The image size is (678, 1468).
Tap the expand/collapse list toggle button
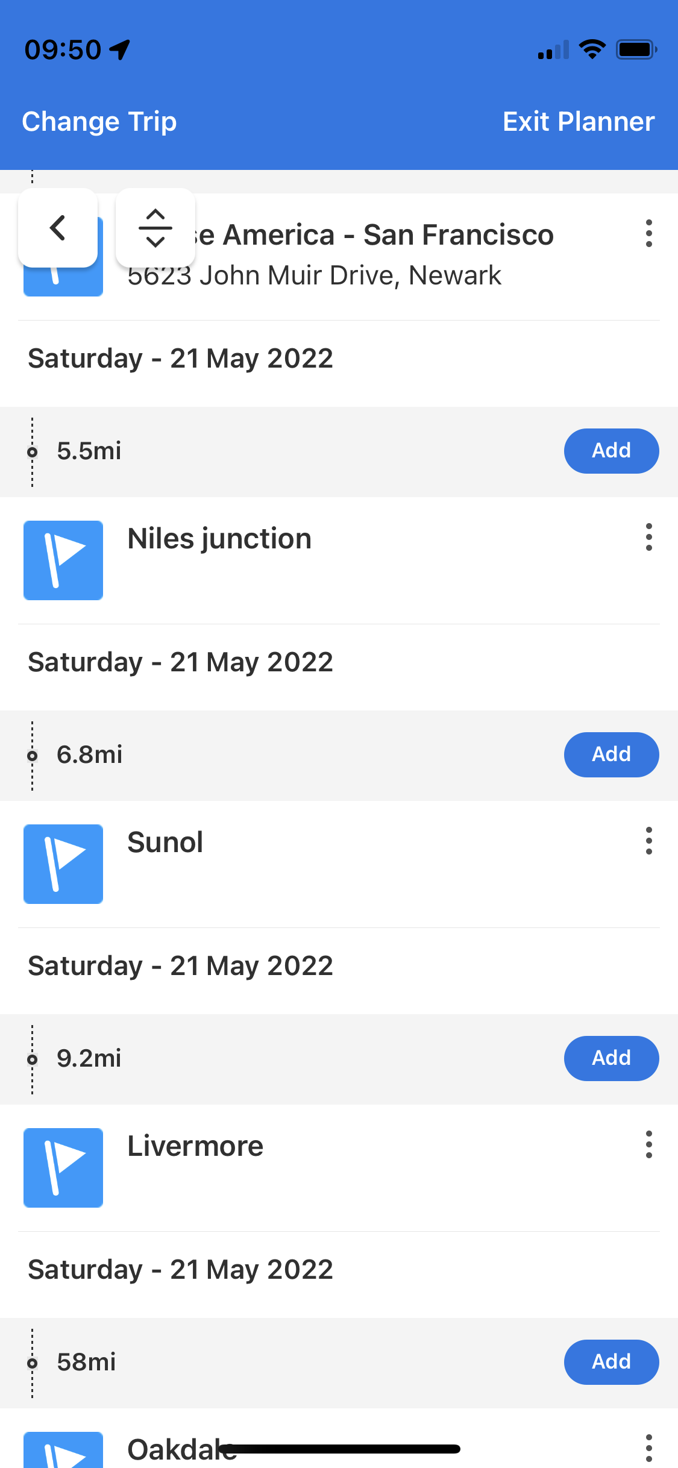(155, 228)
